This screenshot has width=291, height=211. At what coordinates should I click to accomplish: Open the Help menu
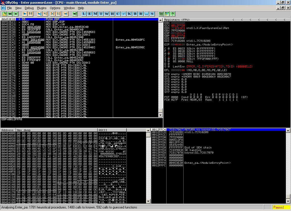click(81, 8)
